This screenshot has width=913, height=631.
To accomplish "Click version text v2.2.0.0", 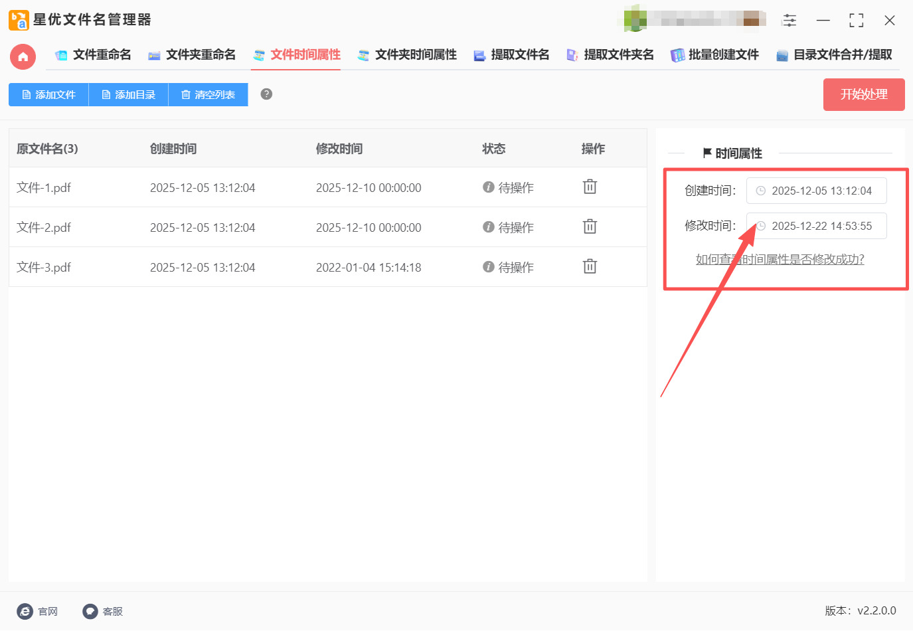I will (876, 610).
